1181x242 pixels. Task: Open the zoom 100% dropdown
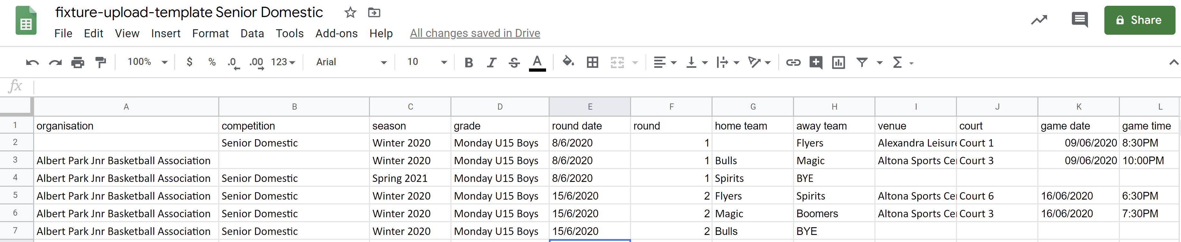pyautogui.click(x=147, y=62)
